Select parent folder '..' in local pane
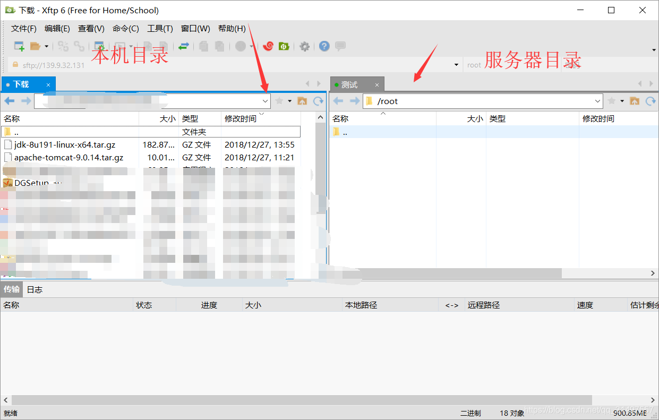659x420 pixels. (x=151, y=132)
